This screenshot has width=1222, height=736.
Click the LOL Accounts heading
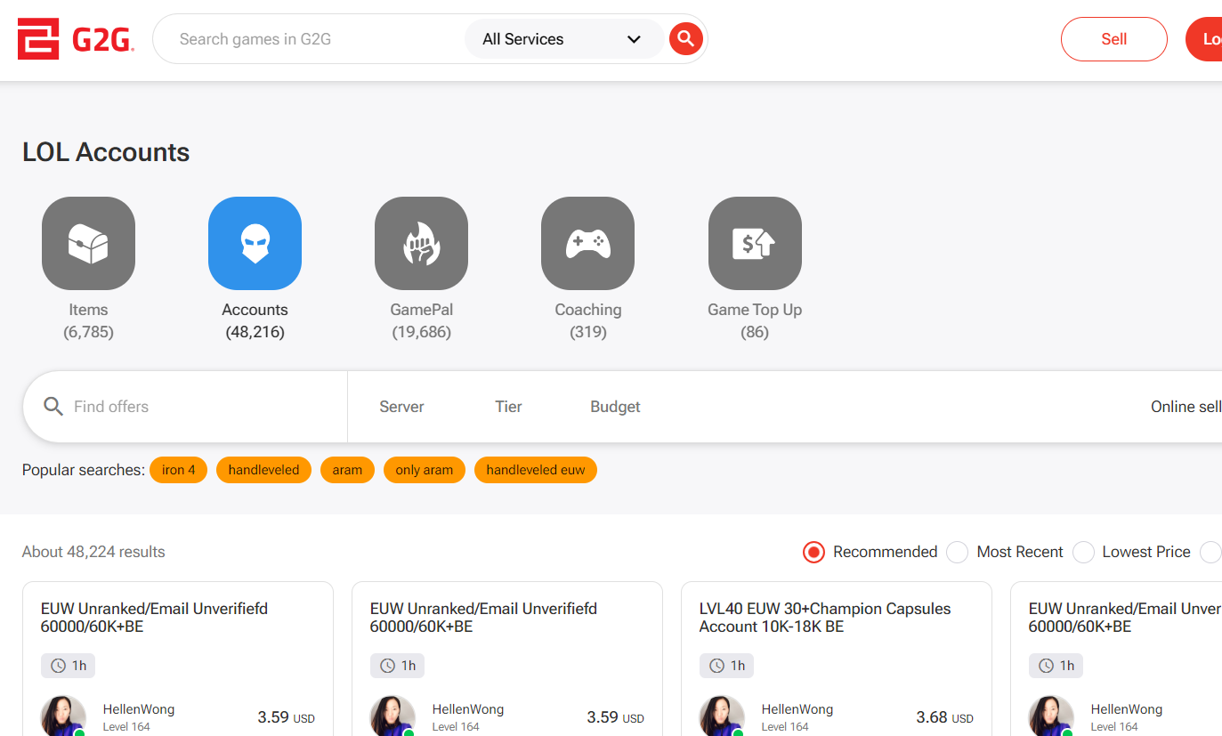(x=106, y=152)
